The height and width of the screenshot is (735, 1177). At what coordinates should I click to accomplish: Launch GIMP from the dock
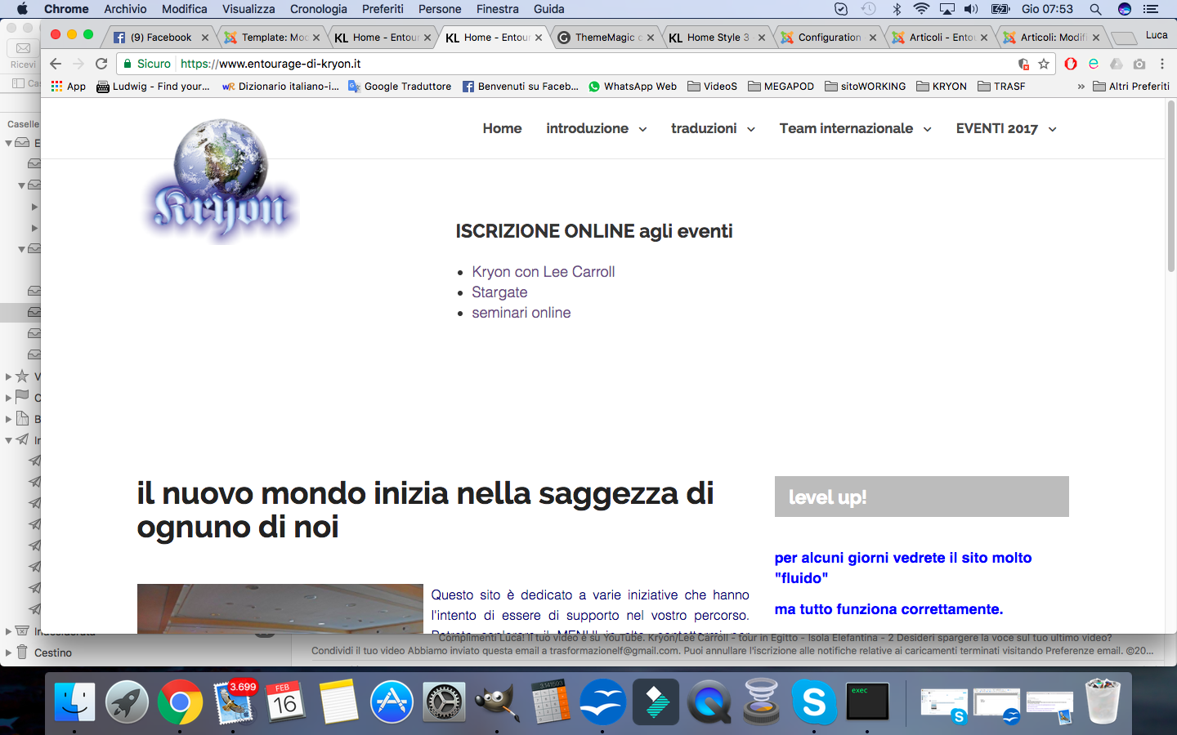pos(497,702)
